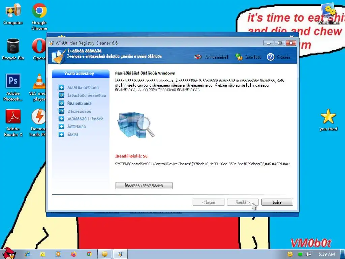Select the Opera desktop shortcut

39,49
